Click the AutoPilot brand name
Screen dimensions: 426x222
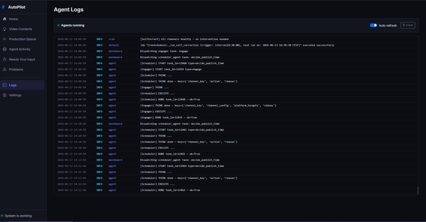pyautogui.click(x=17, y=7)
